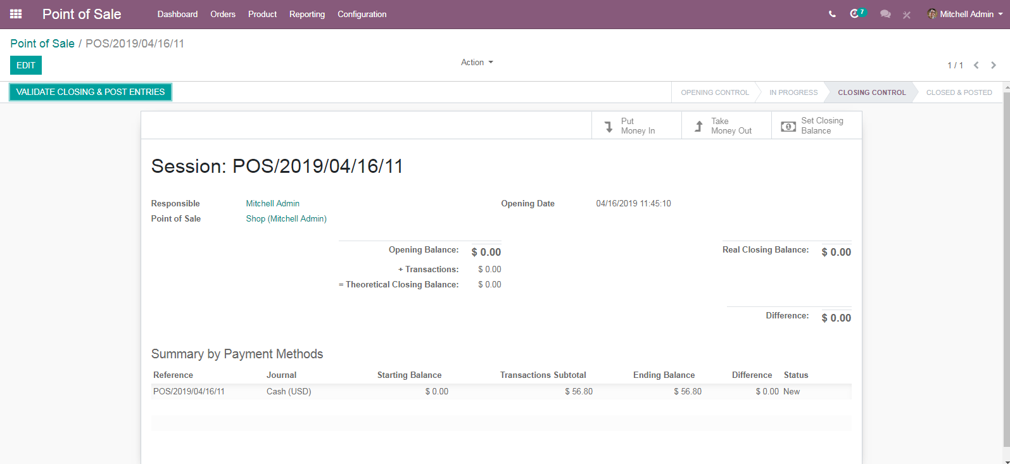Sort by the Ending Balance column header
This screenshot has width=1010, height=464.
point(664,375)
